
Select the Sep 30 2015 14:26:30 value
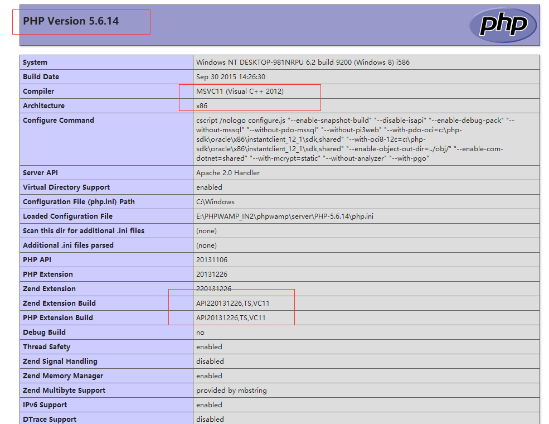231,77
